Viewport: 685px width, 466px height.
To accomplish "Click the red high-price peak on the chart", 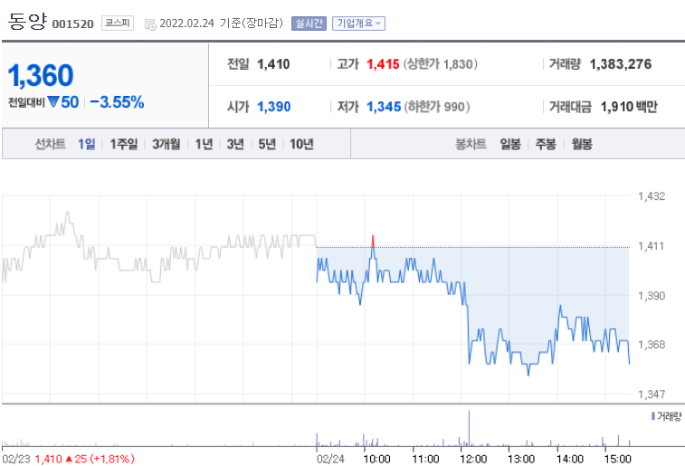I will pos(373,241).
